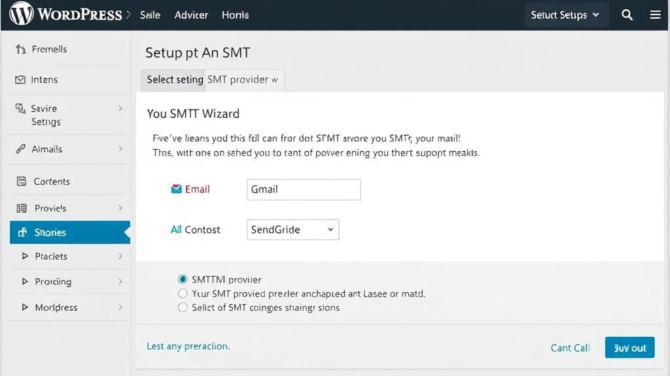The height and width of the screenshot is (376, 670).
Task: Select the SMTTM proviler radio option
Action: point(183,279)
